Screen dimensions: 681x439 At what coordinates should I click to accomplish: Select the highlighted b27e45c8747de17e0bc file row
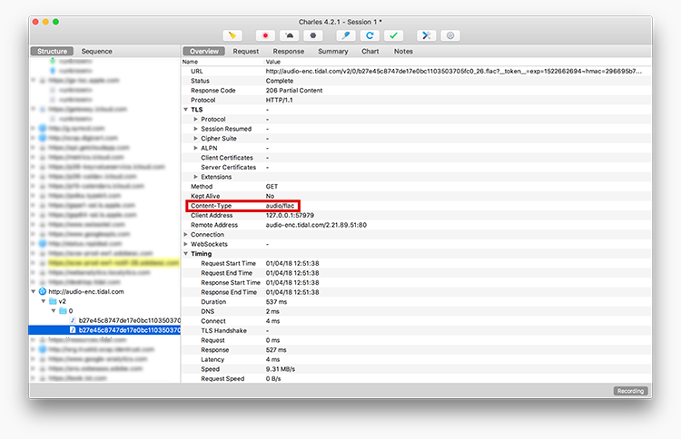pos(104,330)
